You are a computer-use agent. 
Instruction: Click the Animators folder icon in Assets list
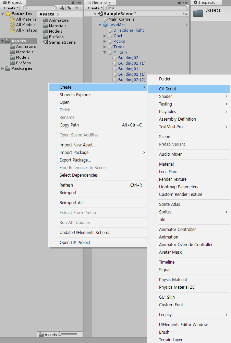(x=45, y=20)
